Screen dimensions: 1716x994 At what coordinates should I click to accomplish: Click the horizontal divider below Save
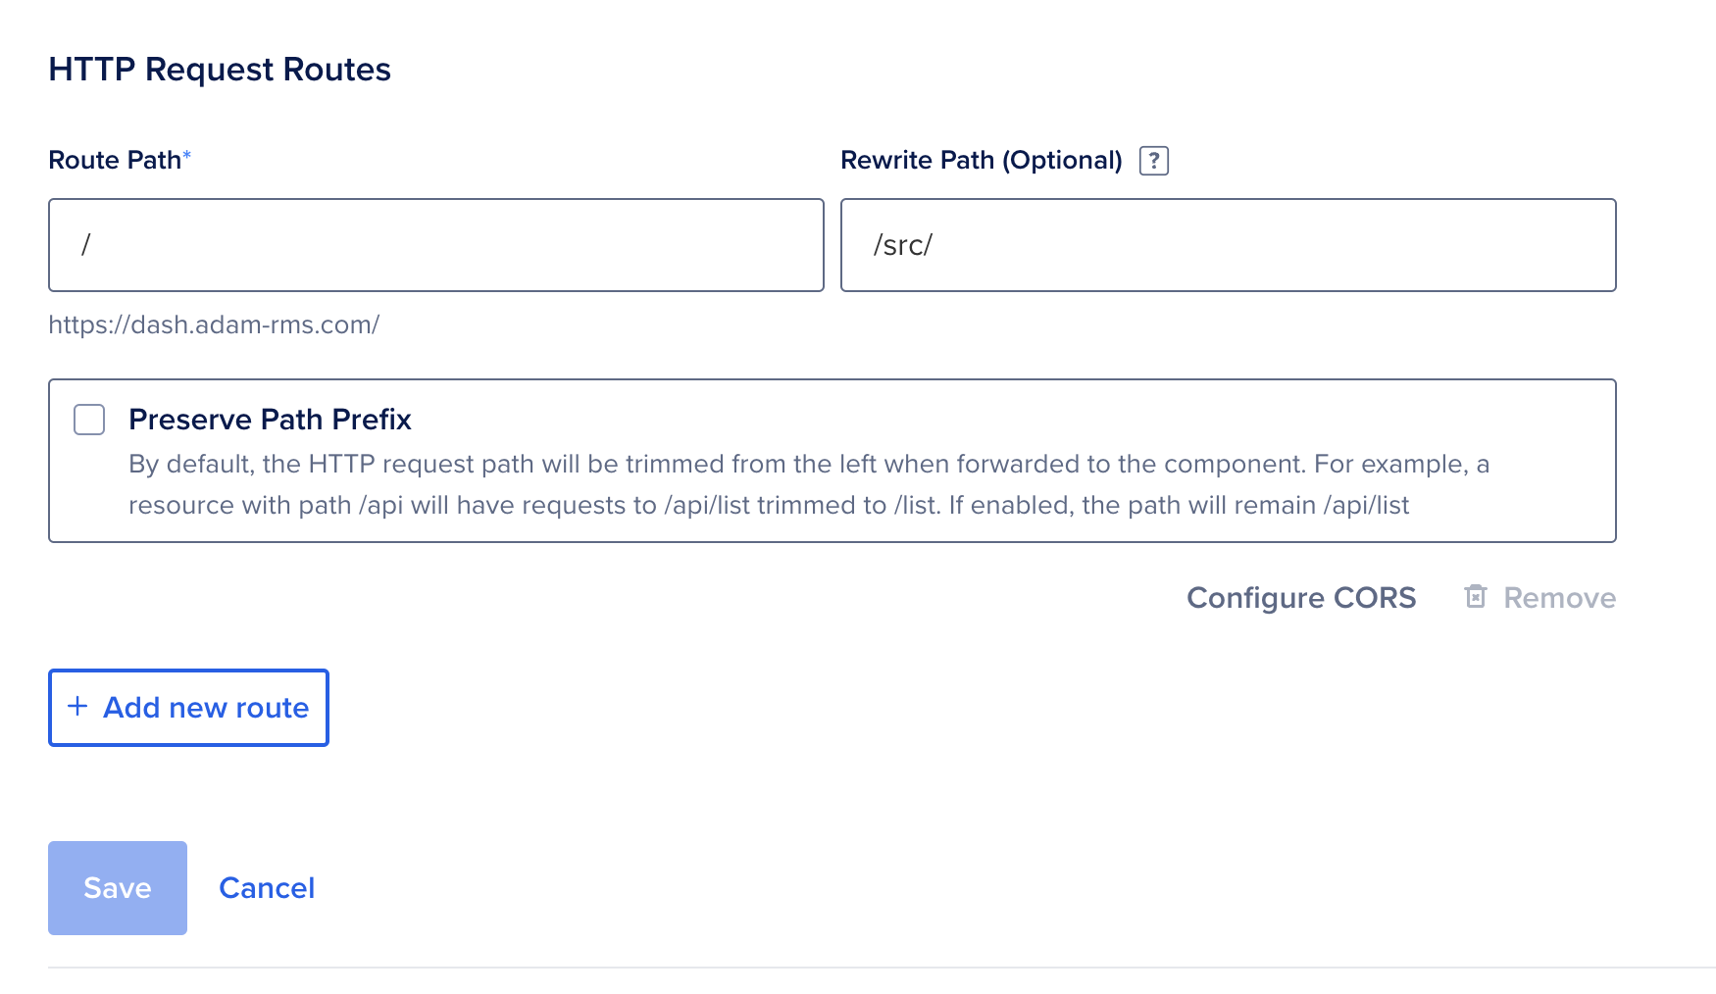pos(881,968)
